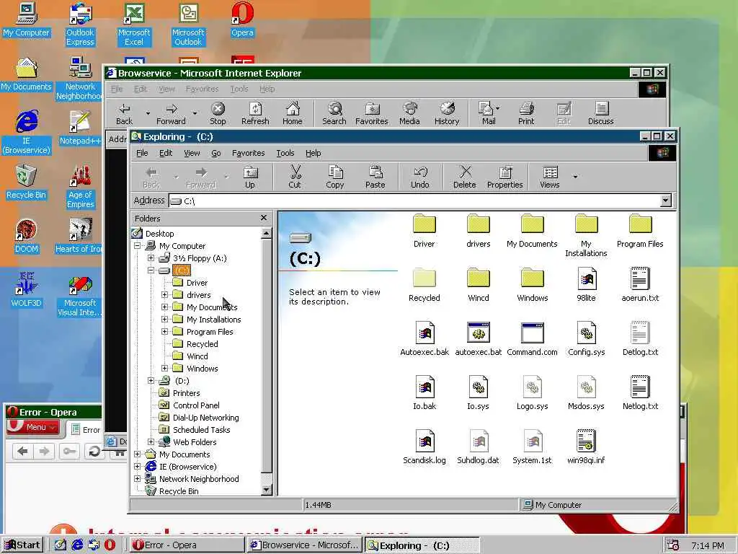Select the Netlog.txt file icon

coord(640,393)
